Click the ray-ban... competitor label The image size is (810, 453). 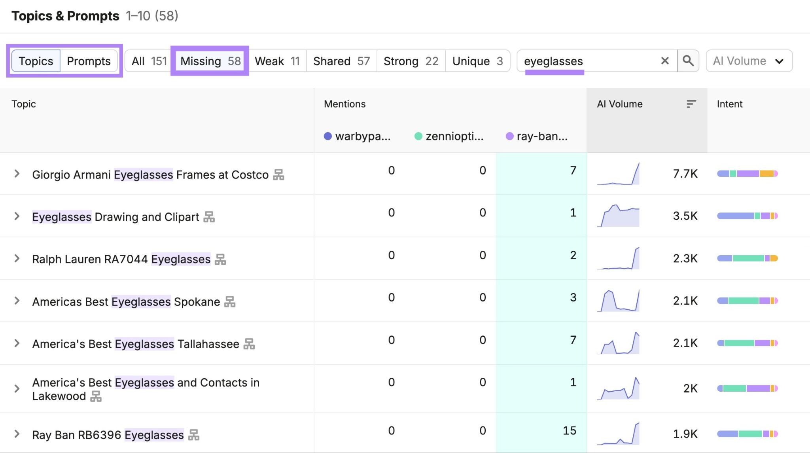[537, 136]
